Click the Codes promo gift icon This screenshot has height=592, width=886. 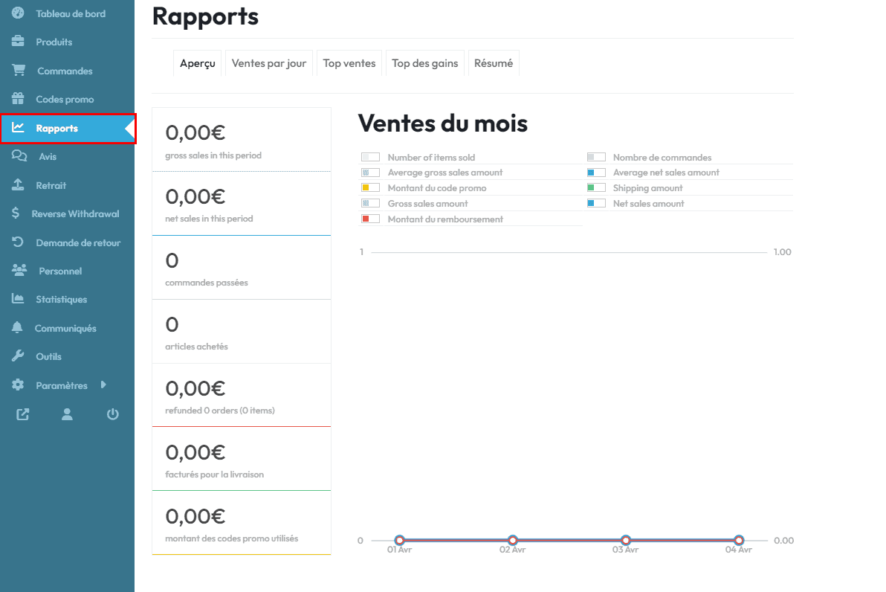tap(18, 98)
